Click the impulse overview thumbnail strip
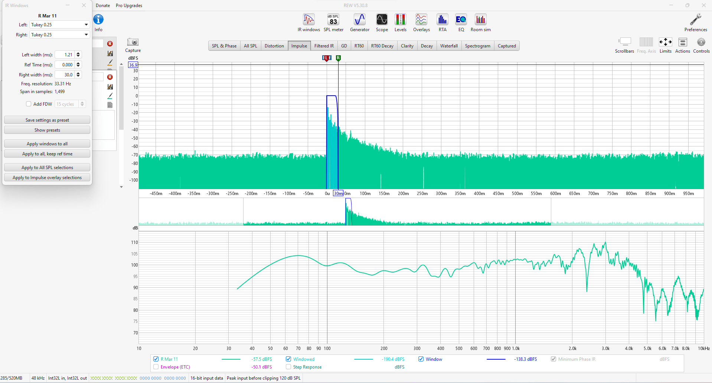 (x=421, y=212)
